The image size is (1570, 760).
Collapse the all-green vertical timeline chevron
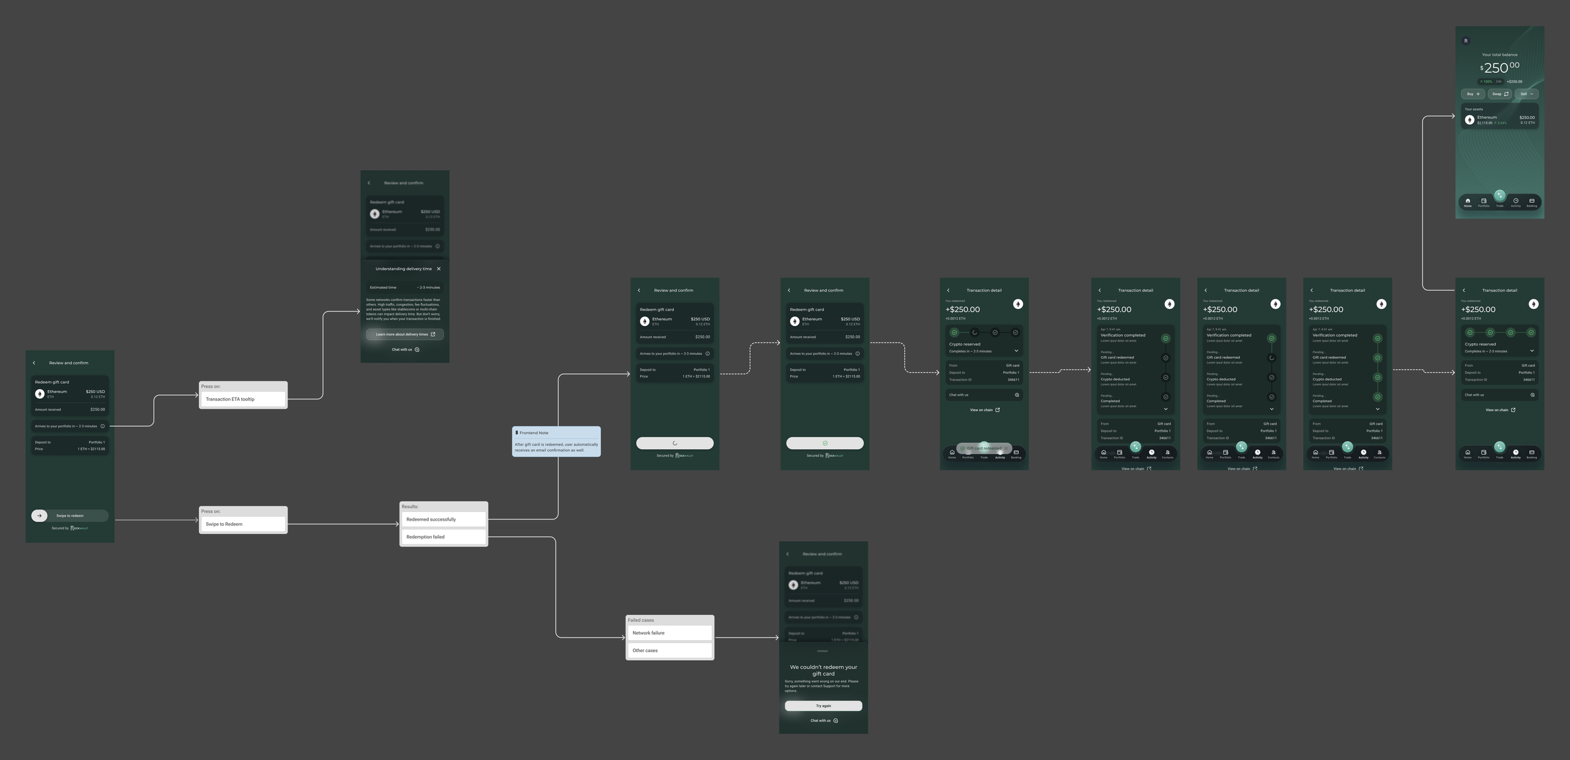tap(1378, 410)
